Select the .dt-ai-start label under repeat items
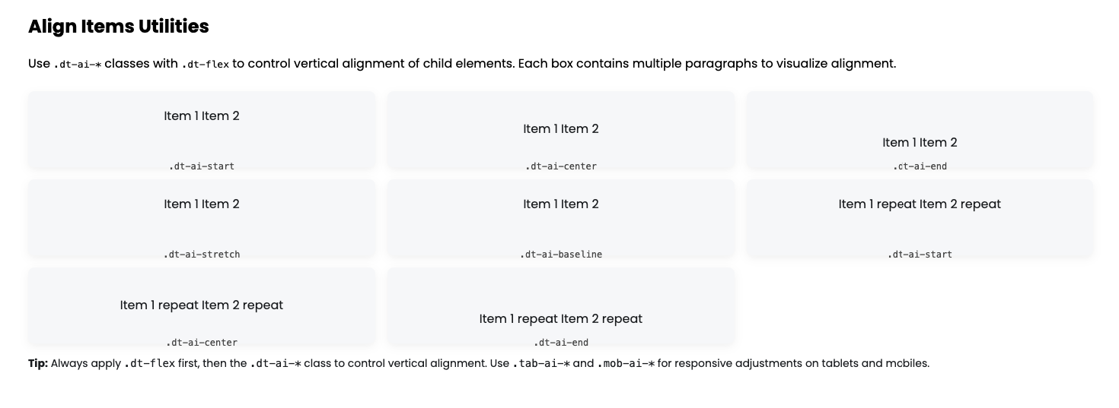1119x408 pixels. [x=920, y=254]
